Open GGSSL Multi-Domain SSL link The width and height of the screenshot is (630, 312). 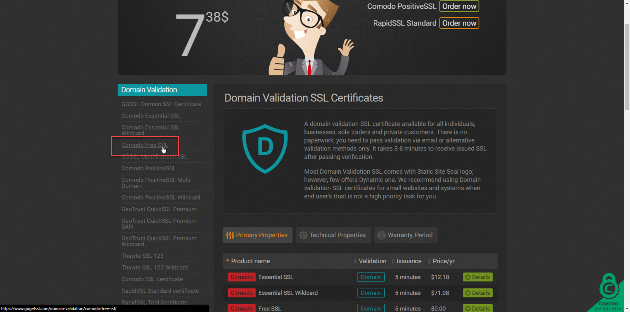point(154,157)
